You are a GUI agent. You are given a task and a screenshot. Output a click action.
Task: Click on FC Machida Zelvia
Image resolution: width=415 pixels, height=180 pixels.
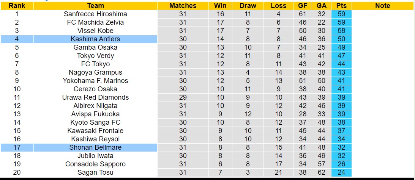[x=95, y=22]
